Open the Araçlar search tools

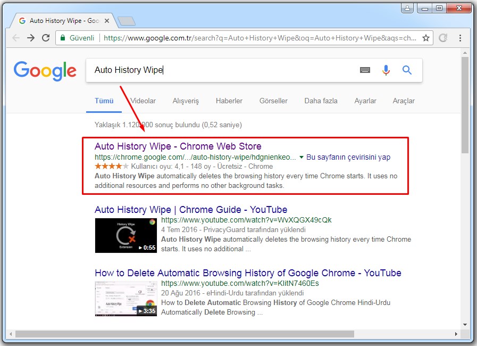click(404, 101)
